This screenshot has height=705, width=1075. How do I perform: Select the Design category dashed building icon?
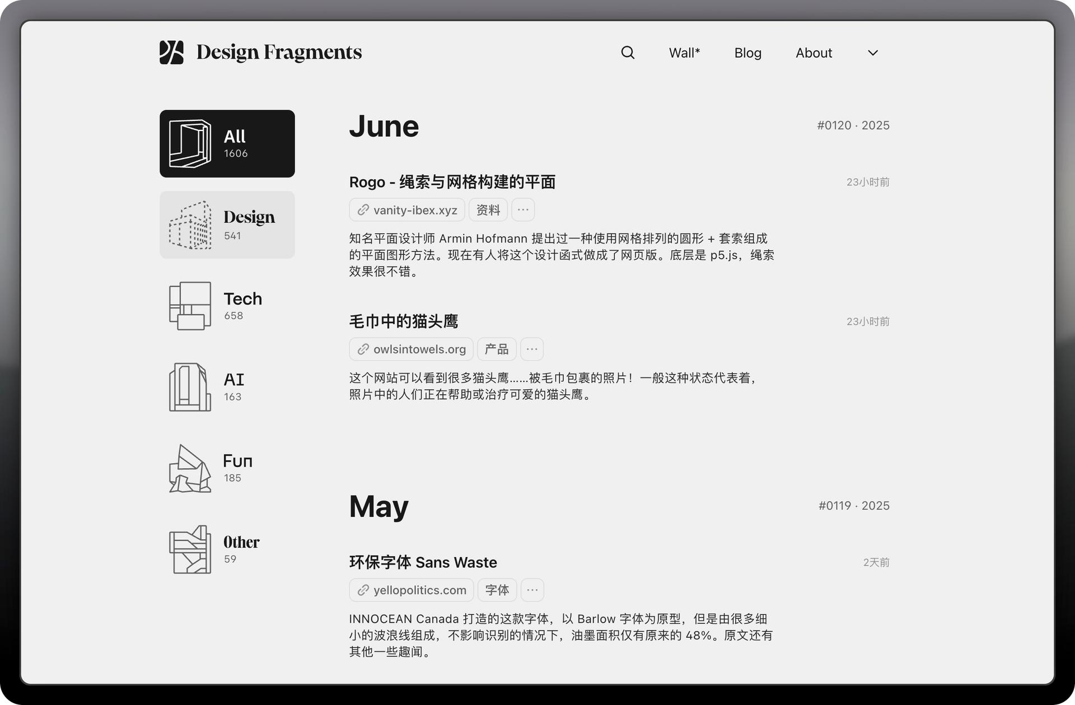pos(190,225)
